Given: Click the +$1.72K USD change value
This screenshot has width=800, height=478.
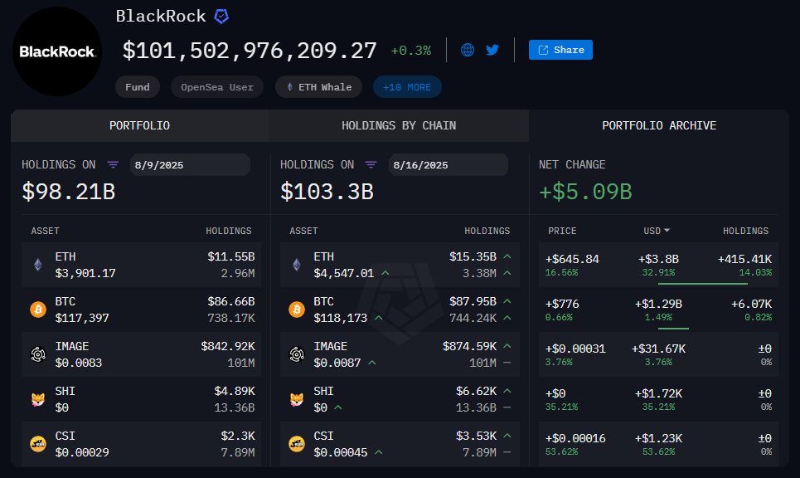Looking at the screenshot, I should click(658, 393).
